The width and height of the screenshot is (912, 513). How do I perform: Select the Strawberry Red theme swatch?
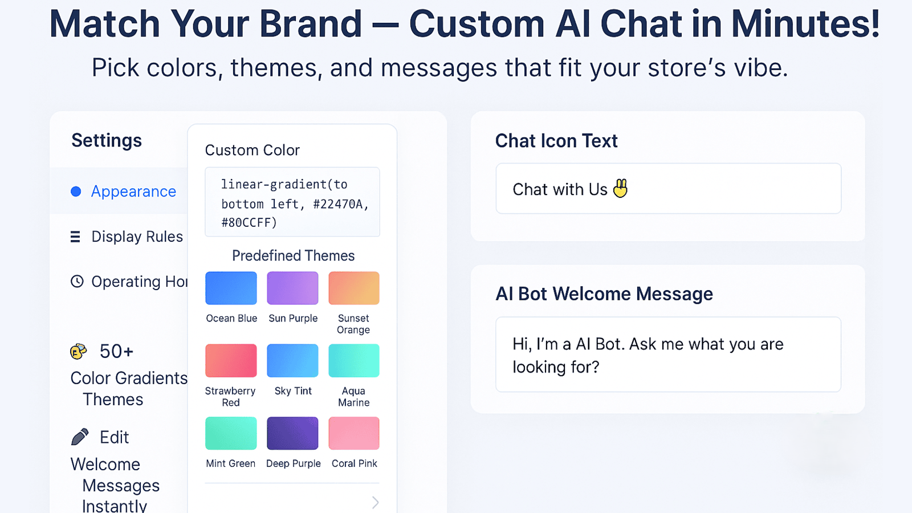click(x=231, y=361)
